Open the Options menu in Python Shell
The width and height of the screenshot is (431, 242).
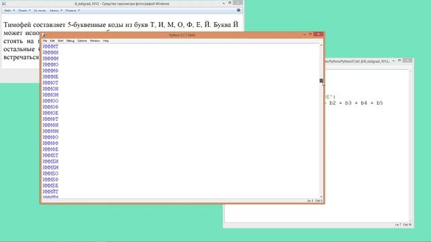pos(82,40)
